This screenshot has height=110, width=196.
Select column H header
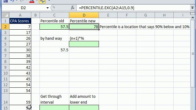(x=164, y=15)
